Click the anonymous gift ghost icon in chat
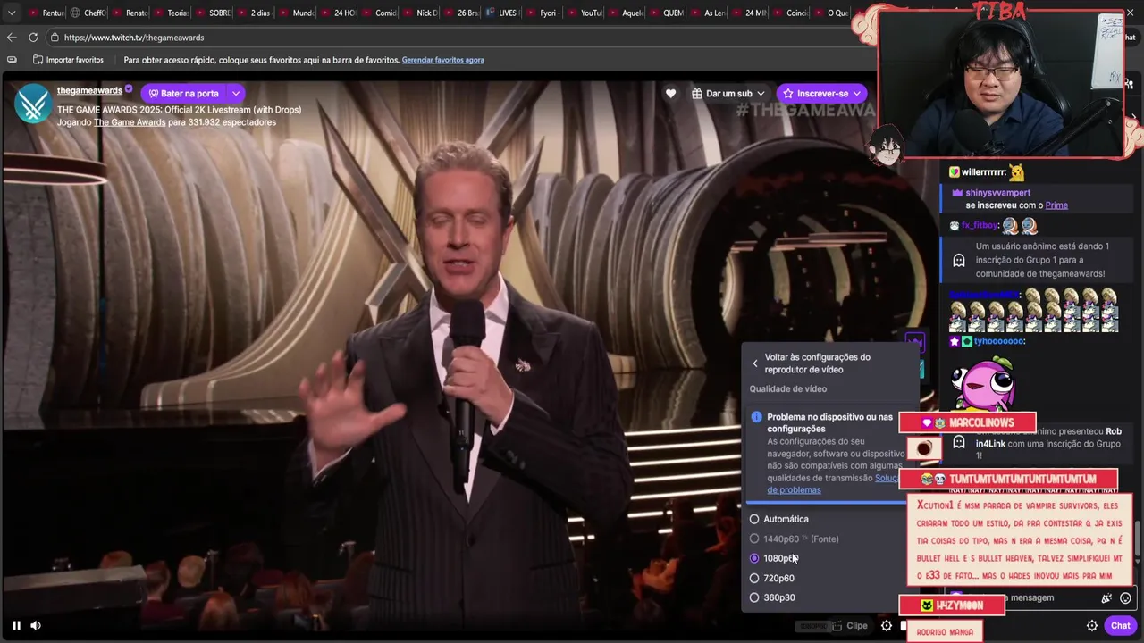This screenshot has height=643, width=1144. tap(958, 260)
